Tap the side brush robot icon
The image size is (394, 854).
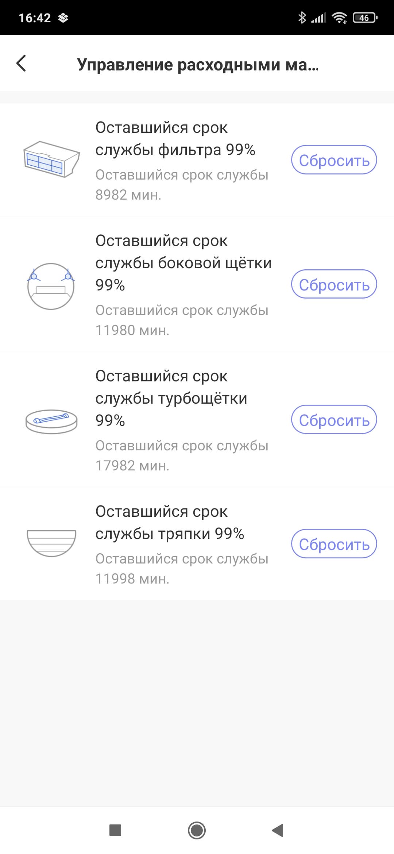pos(51,286)
